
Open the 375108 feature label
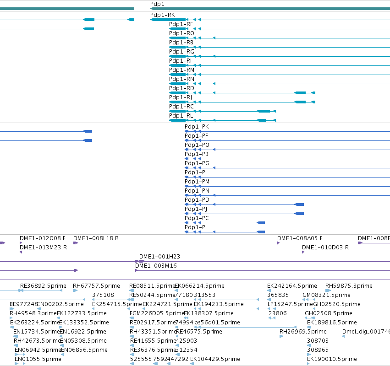103,295
